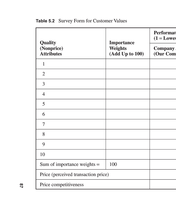
Task: Click the page number 87
Action: [21, 185]
